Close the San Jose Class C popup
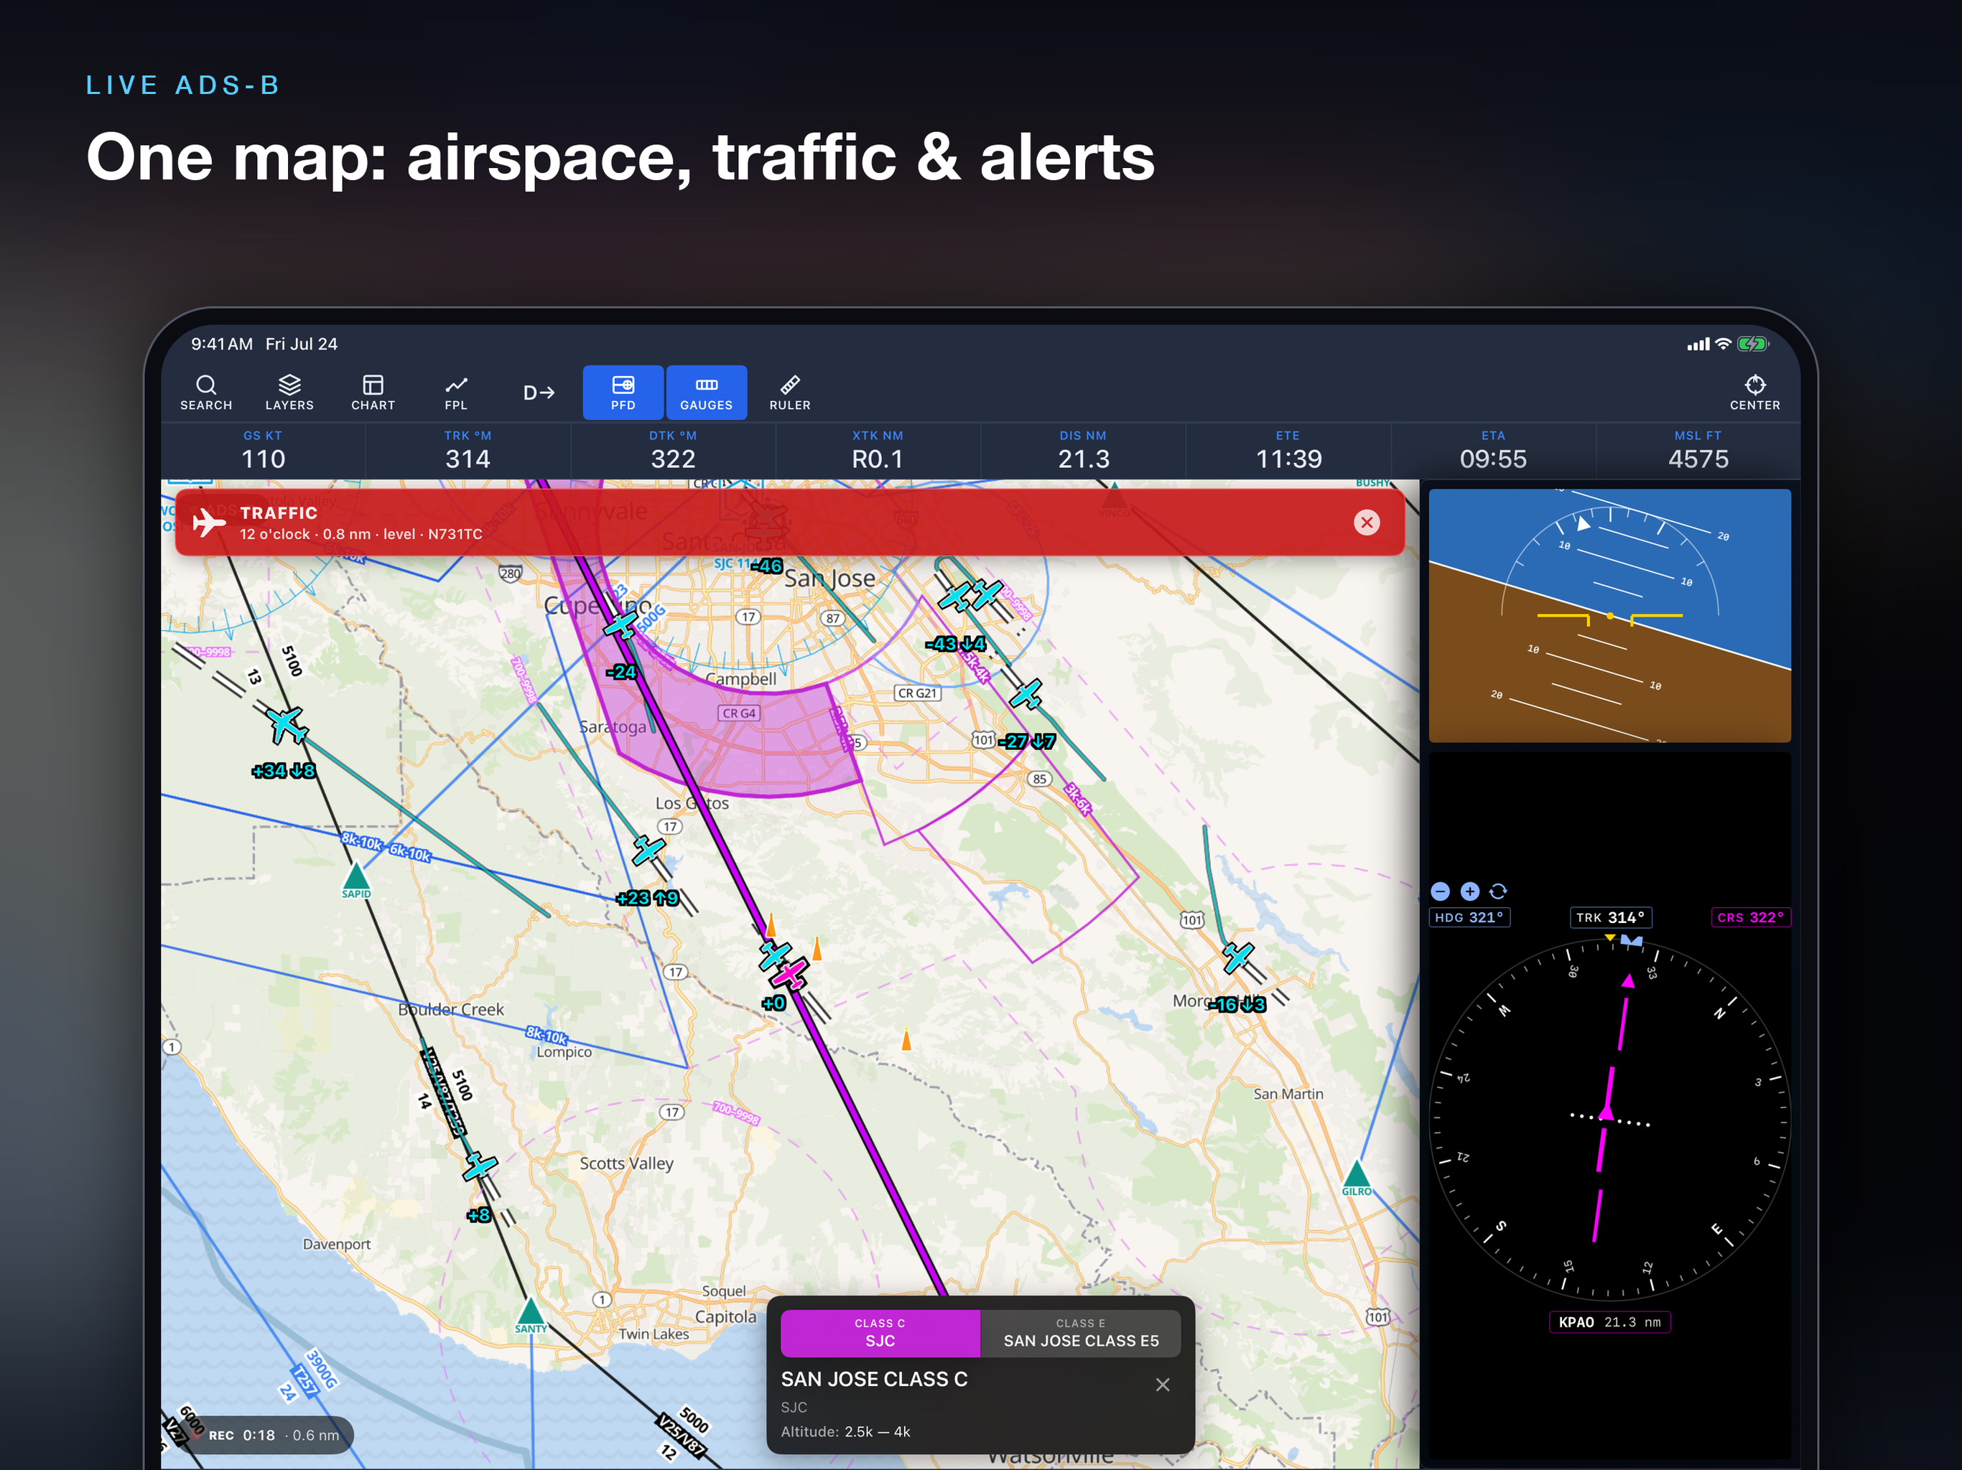 pos(1163,1384)
